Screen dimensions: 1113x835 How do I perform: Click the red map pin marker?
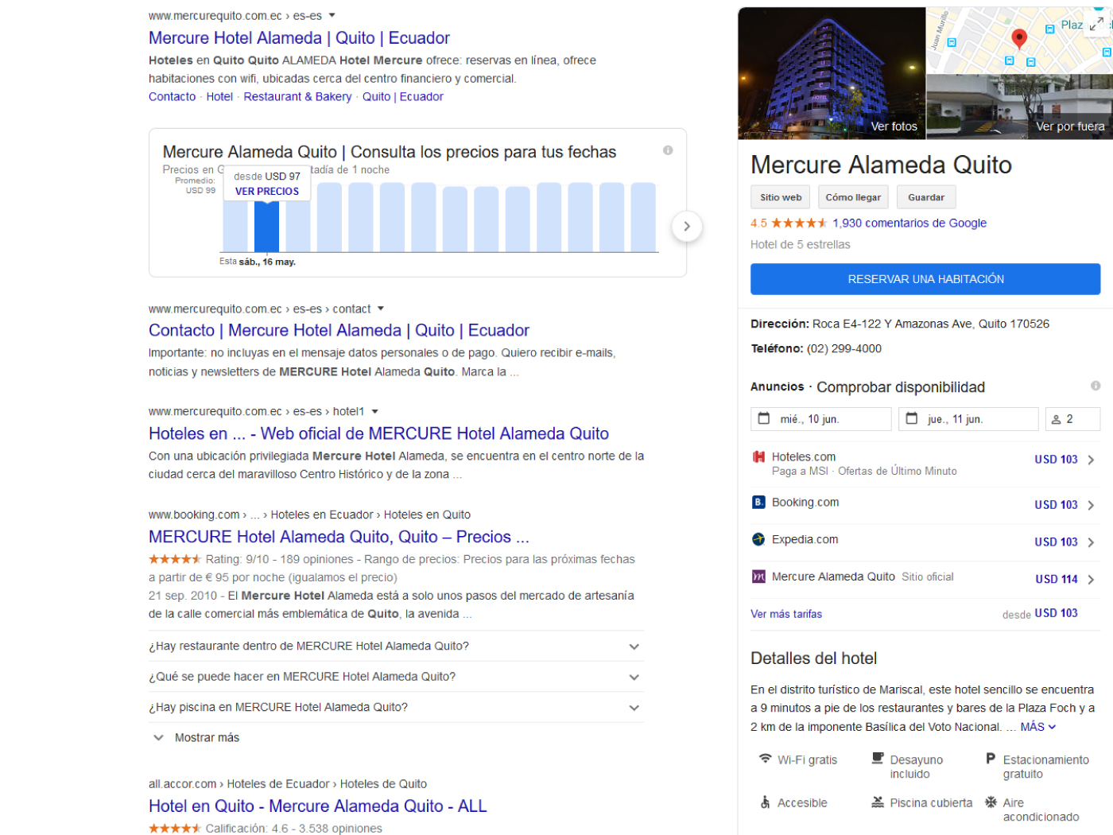click(x=1018, y=38)
